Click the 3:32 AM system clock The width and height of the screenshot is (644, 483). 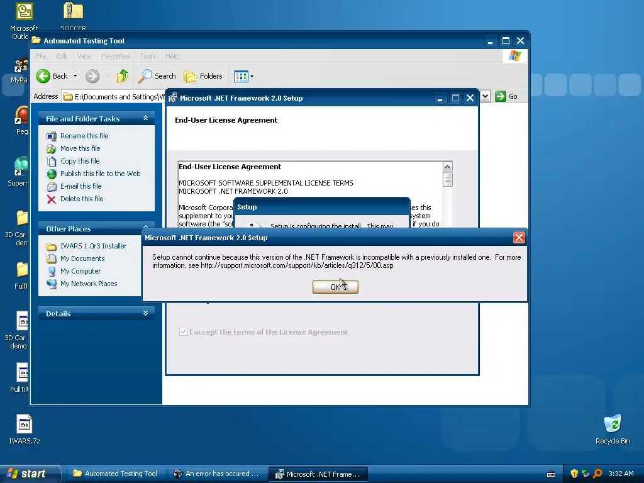click(x=621, y=474)
